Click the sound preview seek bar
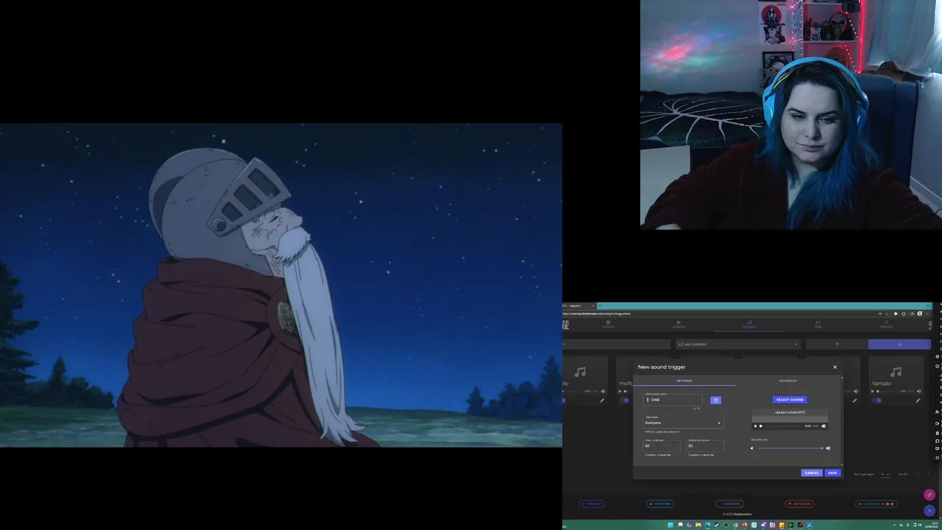The height and width of the screenshot is (530, 942). pyautogui.click(x=781, y=426)
